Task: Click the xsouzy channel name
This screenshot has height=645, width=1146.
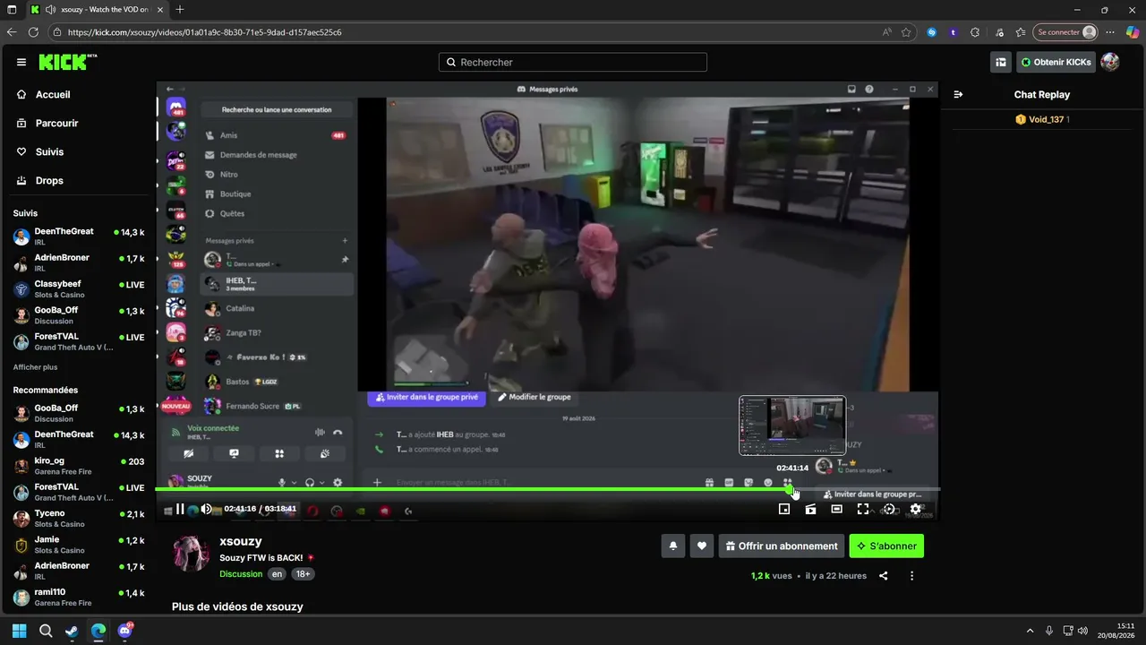Action: 241,541
